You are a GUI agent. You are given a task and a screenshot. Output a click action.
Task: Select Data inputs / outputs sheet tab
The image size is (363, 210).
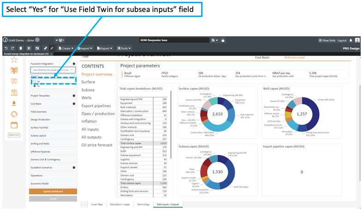tap(168, 204)
